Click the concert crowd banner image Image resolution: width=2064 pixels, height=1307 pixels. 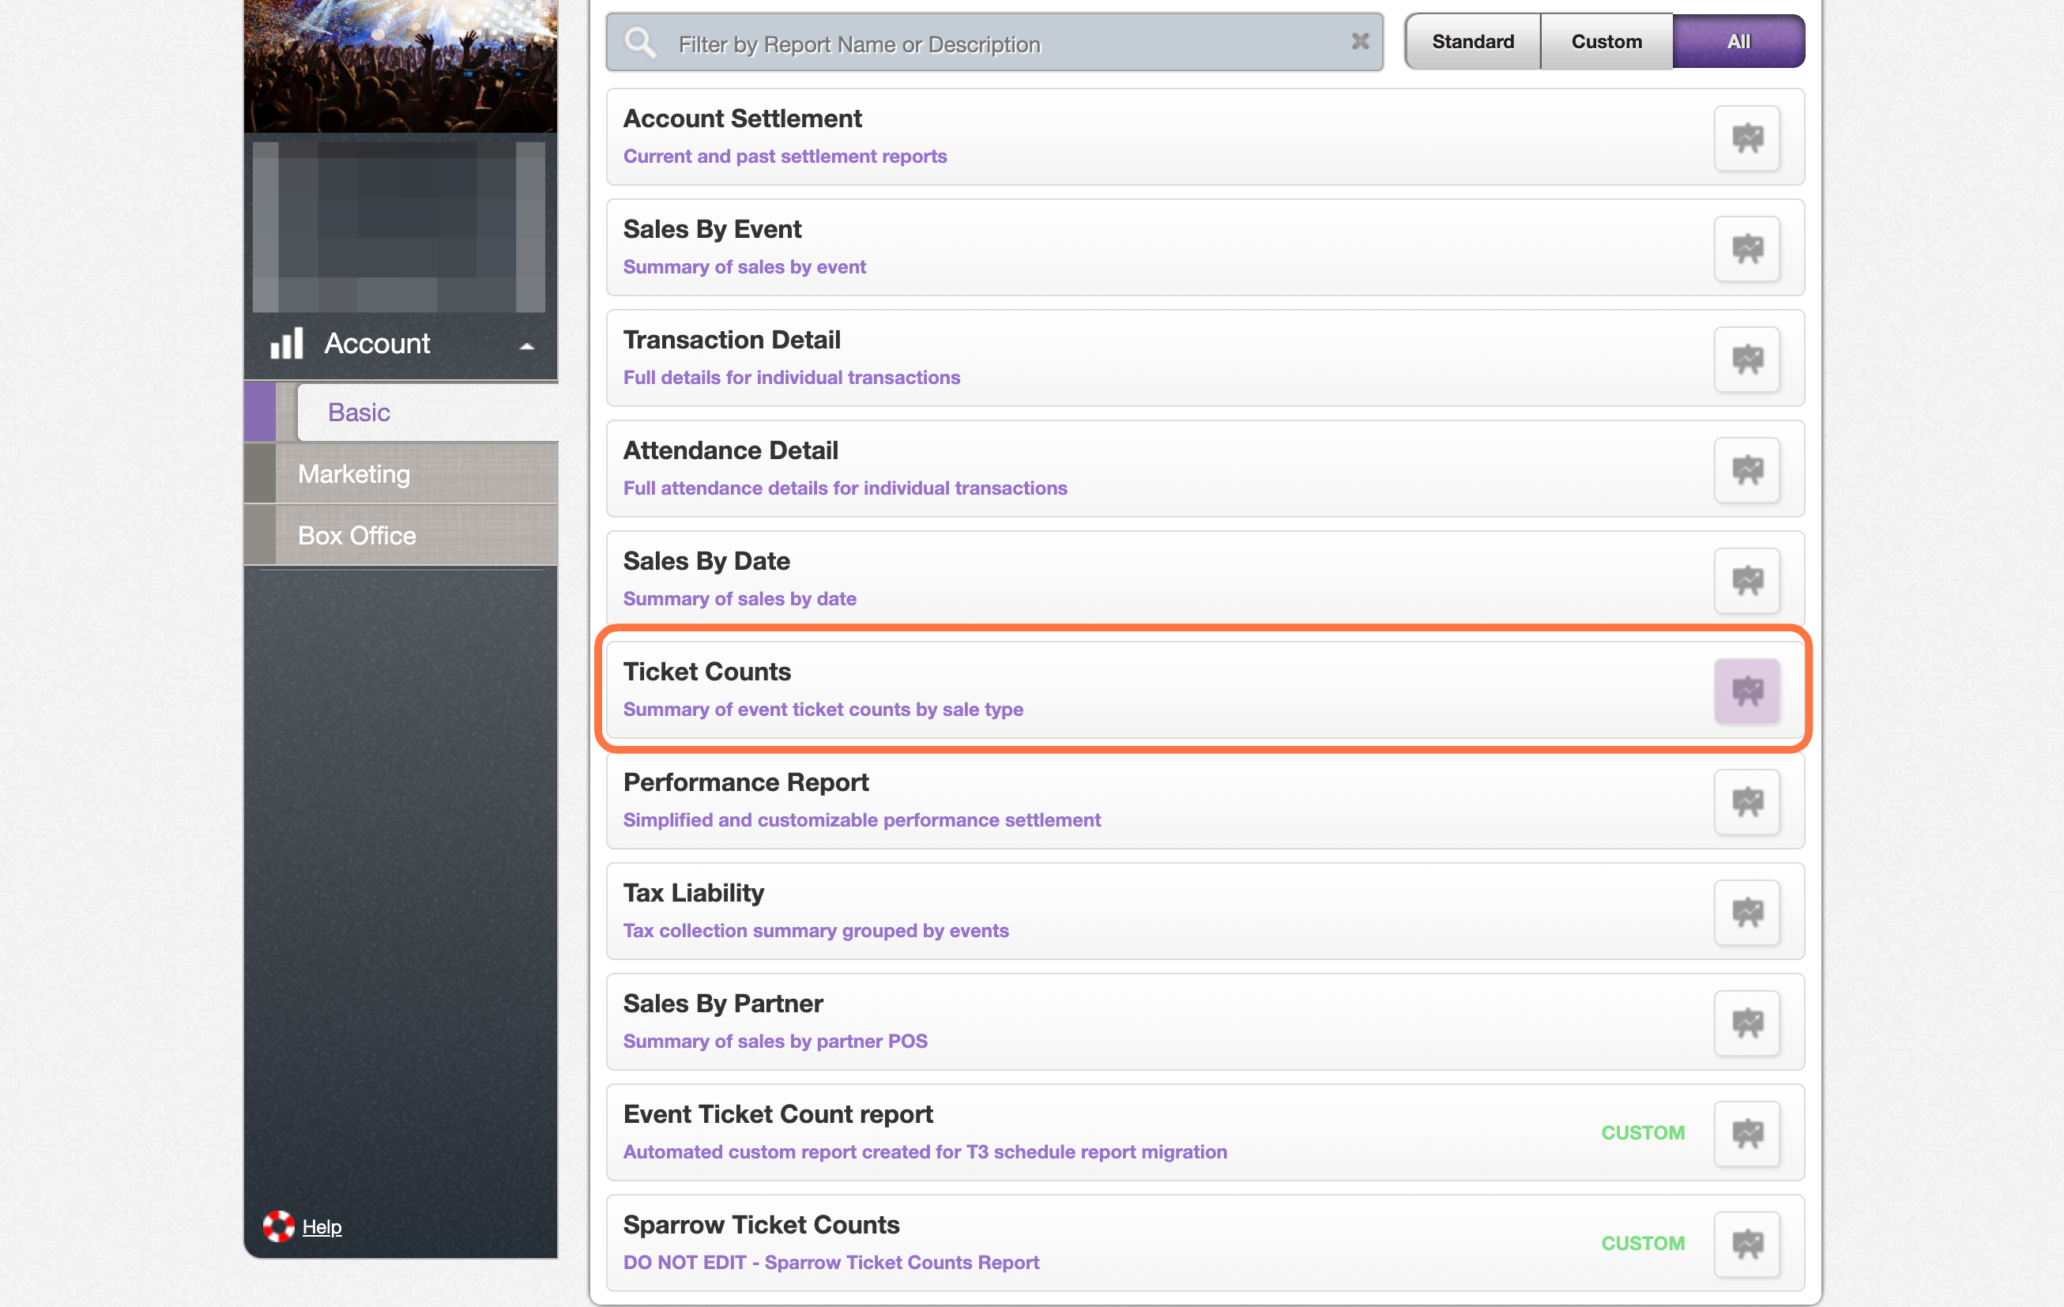tap(401, 66)
